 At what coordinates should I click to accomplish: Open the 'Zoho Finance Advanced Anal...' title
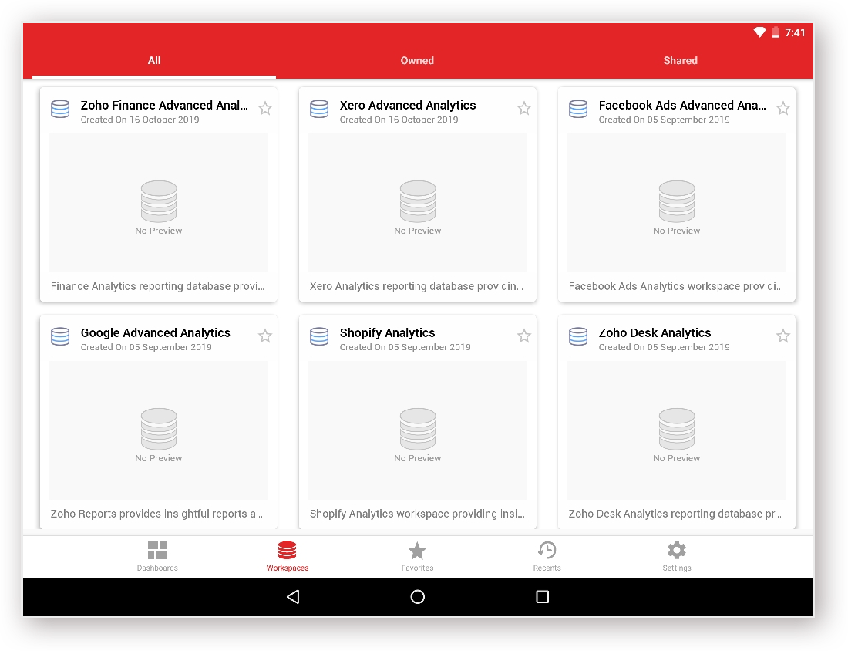[164, 105]
